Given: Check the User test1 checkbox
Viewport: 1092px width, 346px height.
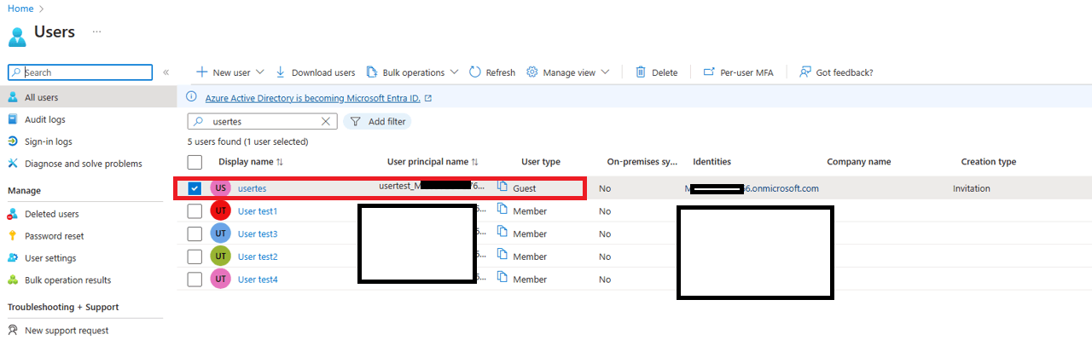Looking at the screenshot, I should click(x=195, y=210).
